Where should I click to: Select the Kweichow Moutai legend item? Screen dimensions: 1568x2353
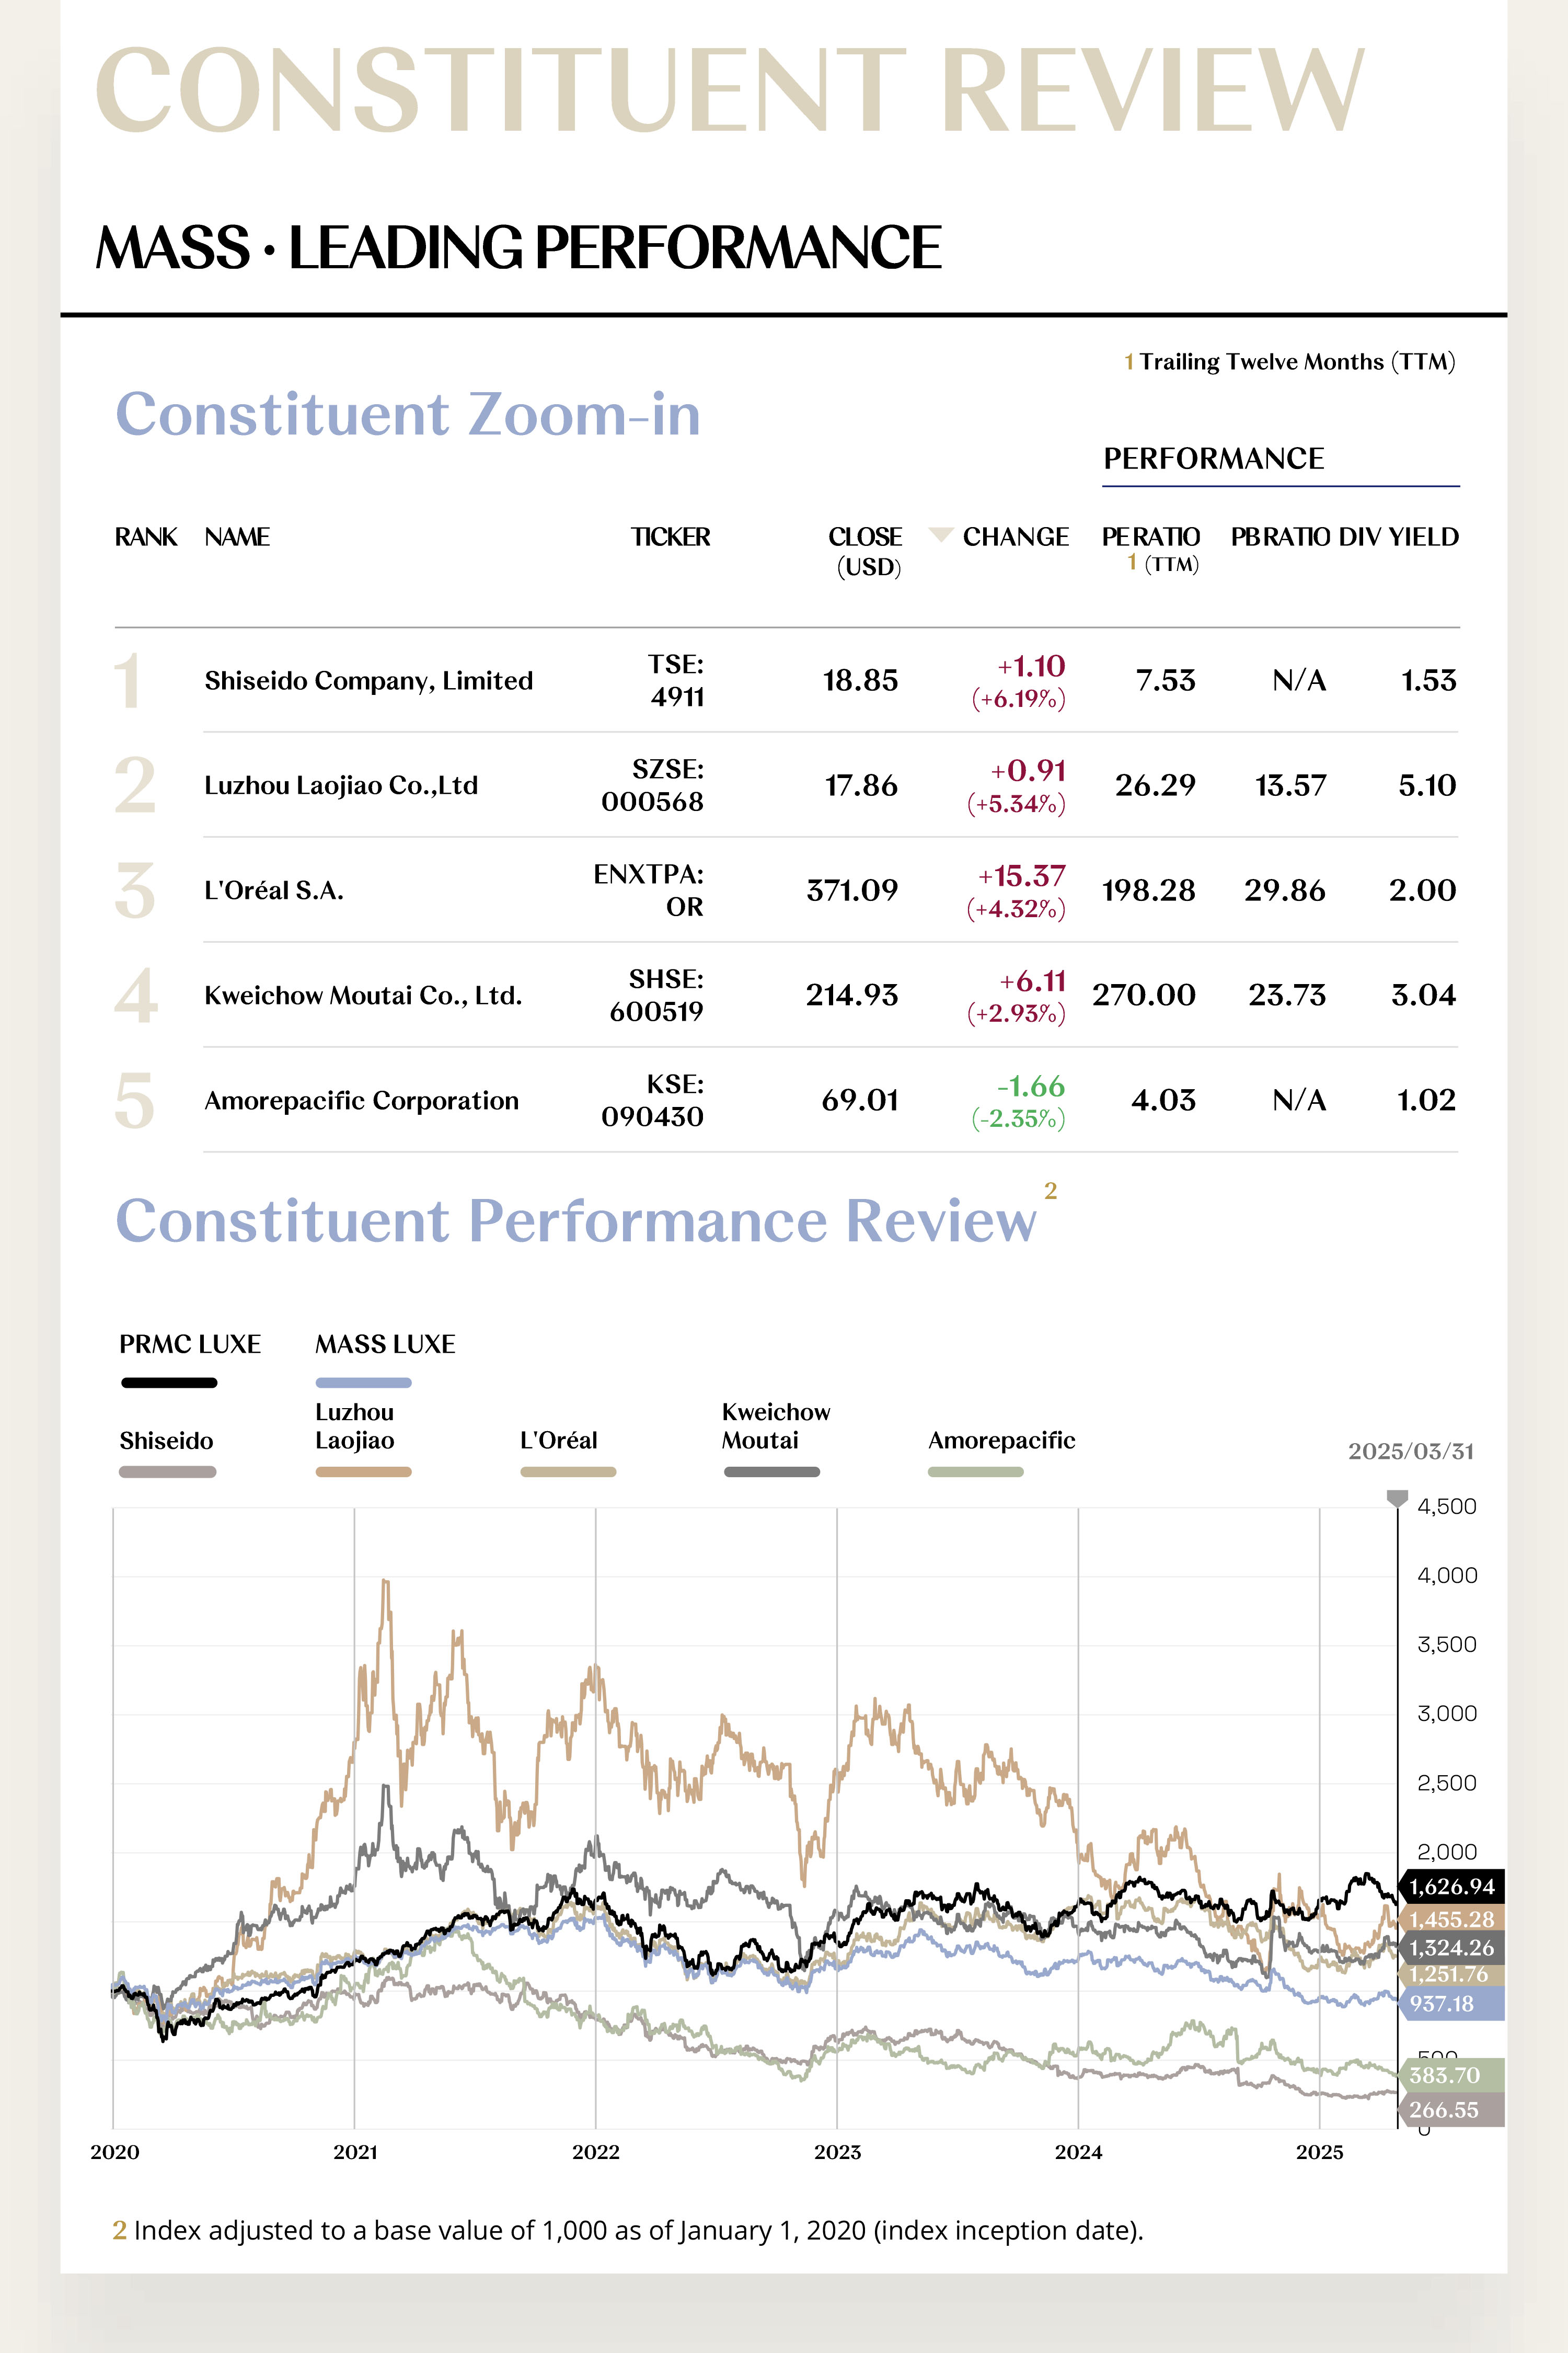(x=771, y=1471)
